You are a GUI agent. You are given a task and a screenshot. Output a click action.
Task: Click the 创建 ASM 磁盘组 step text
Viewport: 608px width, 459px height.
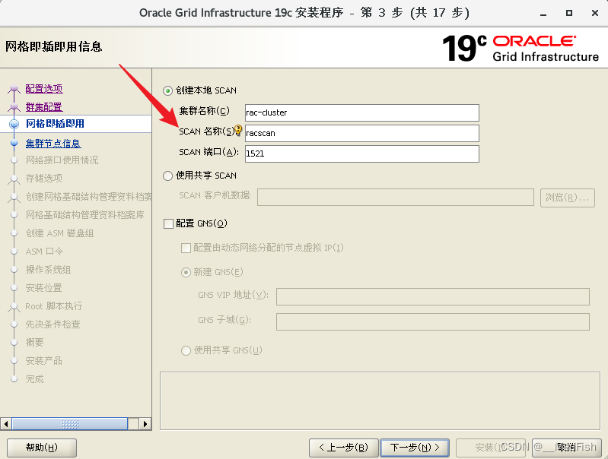(x=59, y=233)
